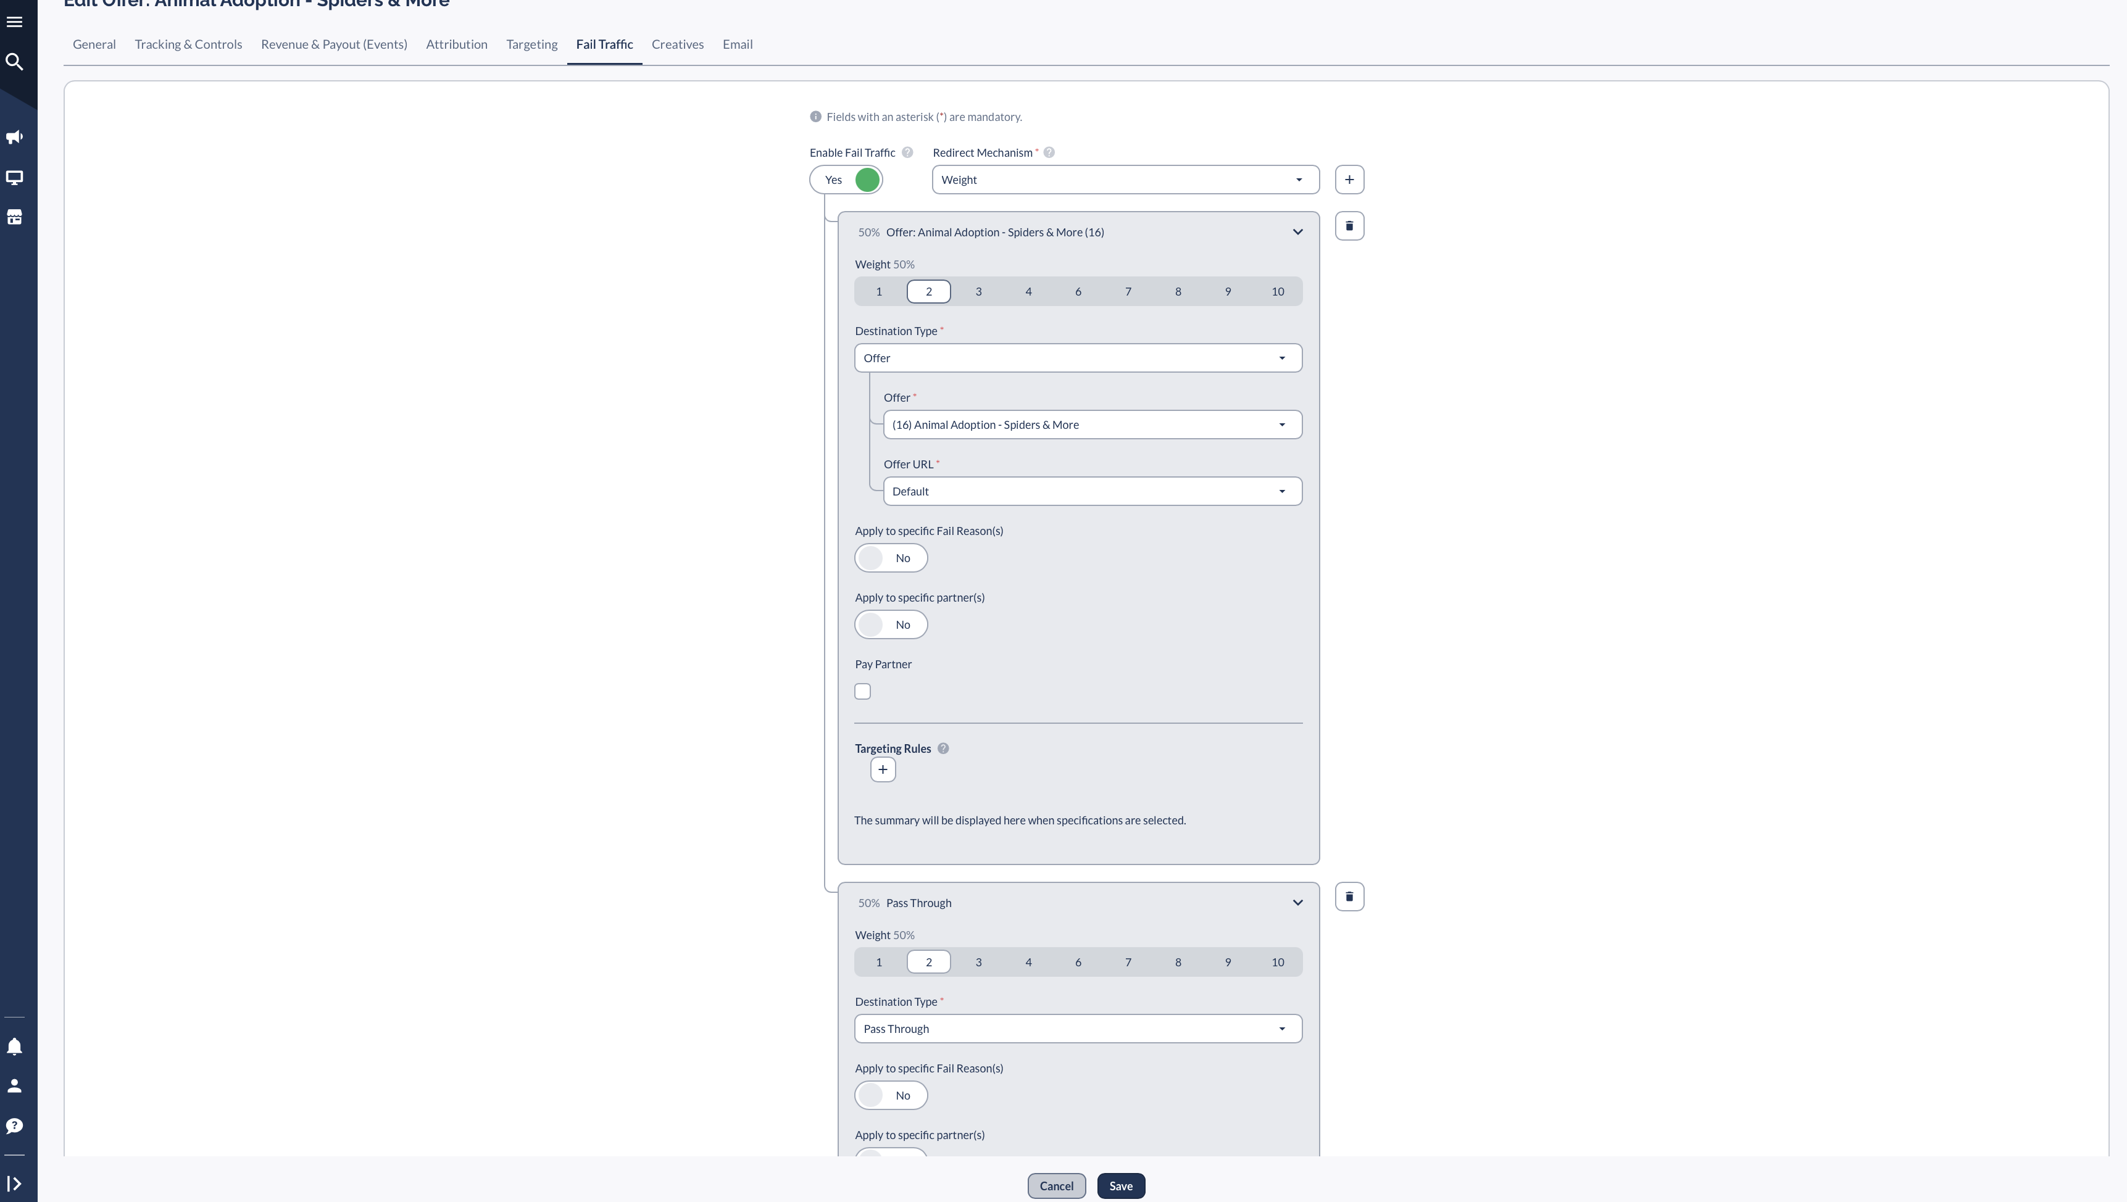Set offer destination weight to 10

(x=1277, y=291)
